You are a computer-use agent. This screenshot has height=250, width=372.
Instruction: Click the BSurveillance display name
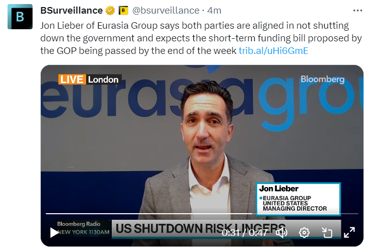tap(71, 11)
